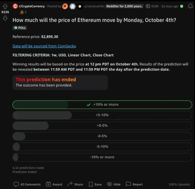Select the '+10% or more' poll option

tap(102, 105)
